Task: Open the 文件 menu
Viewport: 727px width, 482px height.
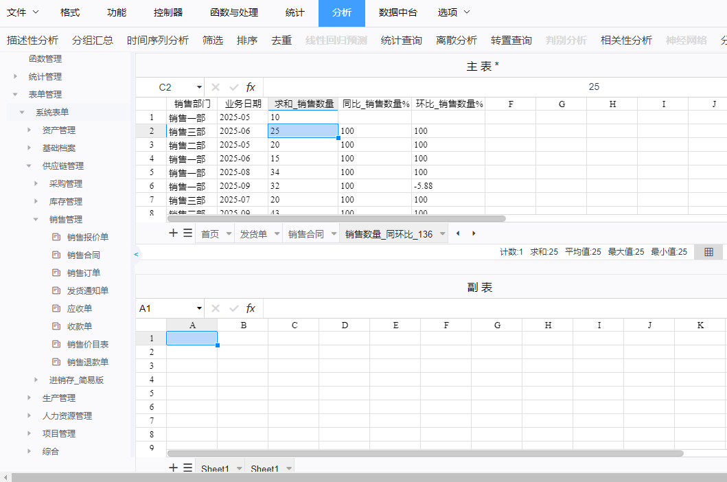Action: tap(23, 12)
